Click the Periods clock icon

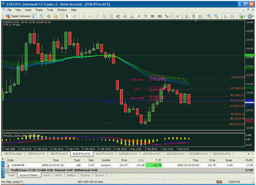coord(250,16)
